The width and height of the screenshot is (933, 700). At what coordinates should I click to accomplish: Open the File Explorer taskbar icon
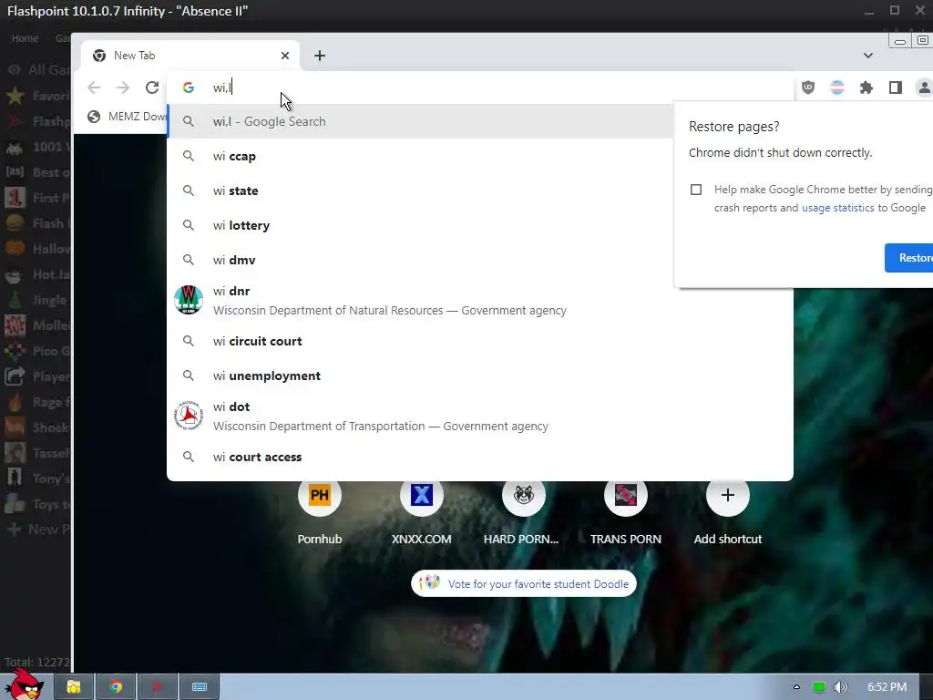(x=74, y=687)
